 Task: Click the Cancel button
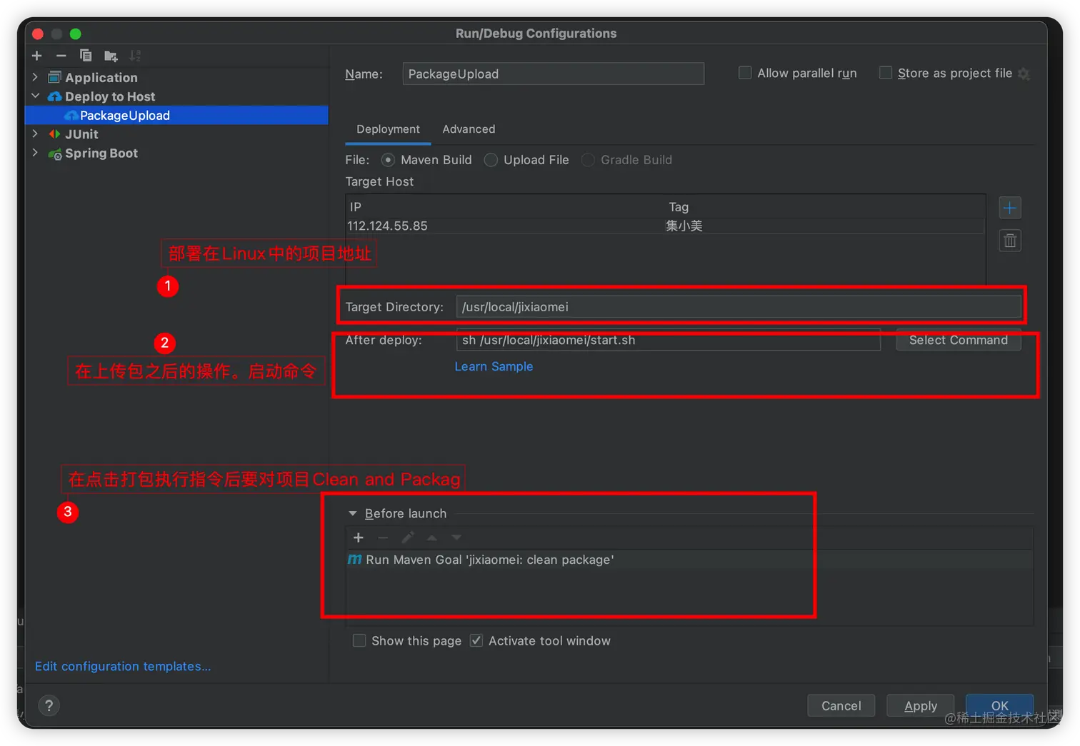tap(841, 705)
